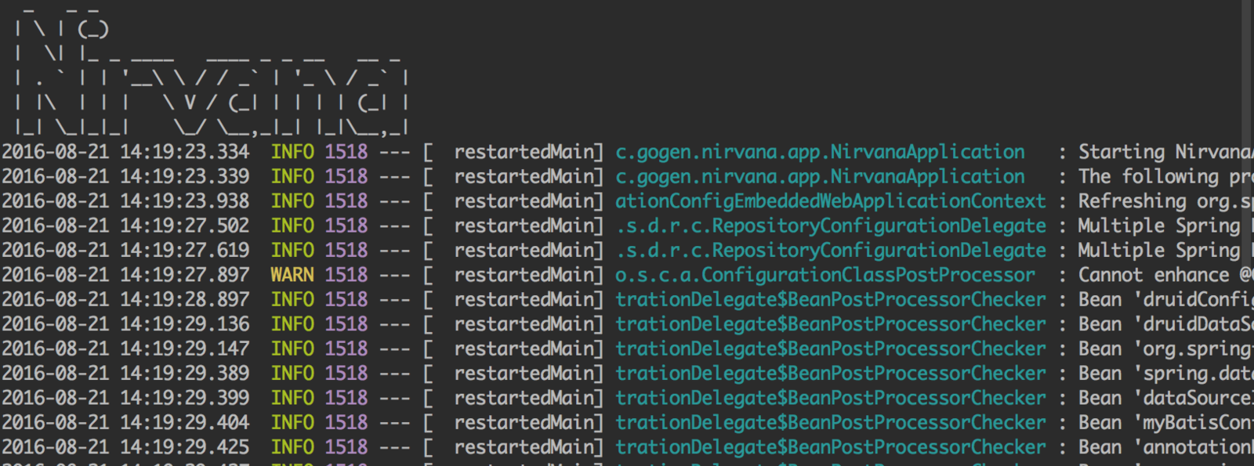
Task: Click the timestamp 14:19:23.938
Action: click(185, 201)
